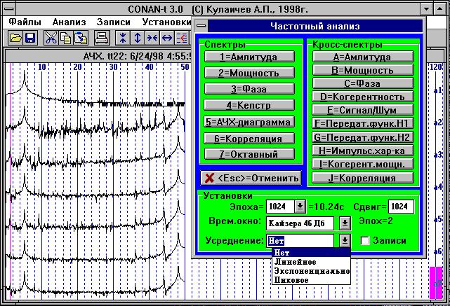Click the Cut scissors icon

coord(51,38)
